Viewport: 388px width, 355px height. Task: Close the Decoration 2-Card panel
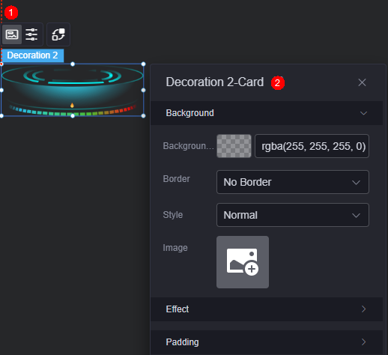362,82
